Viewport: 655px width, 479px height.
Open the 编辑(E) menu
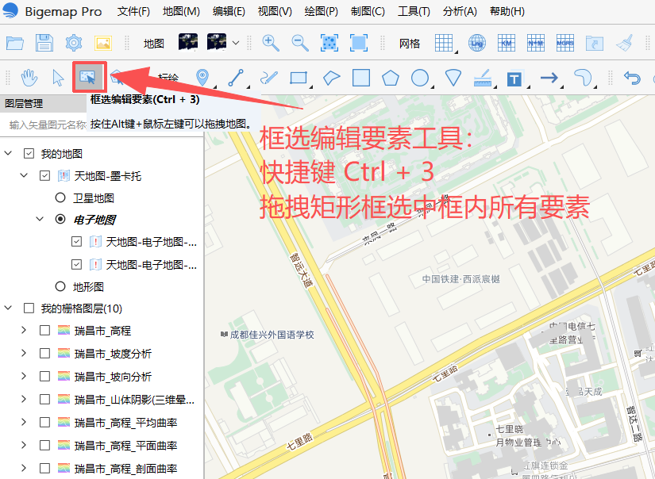point(229,11)
